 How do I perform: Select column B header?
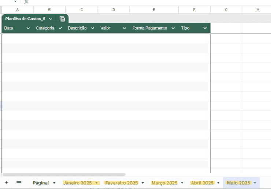(x=49, y=10)
